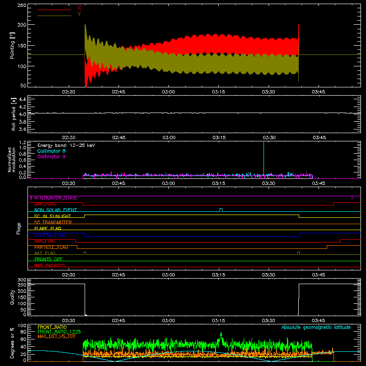Click the '3.6' tick on Roll period axis

pos(22,129)
